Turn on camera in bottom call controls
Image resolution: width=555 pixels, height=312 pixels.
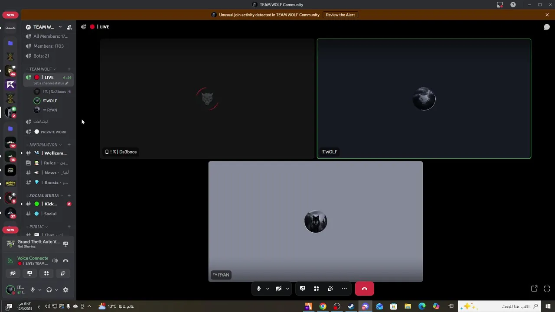(278, 289)
